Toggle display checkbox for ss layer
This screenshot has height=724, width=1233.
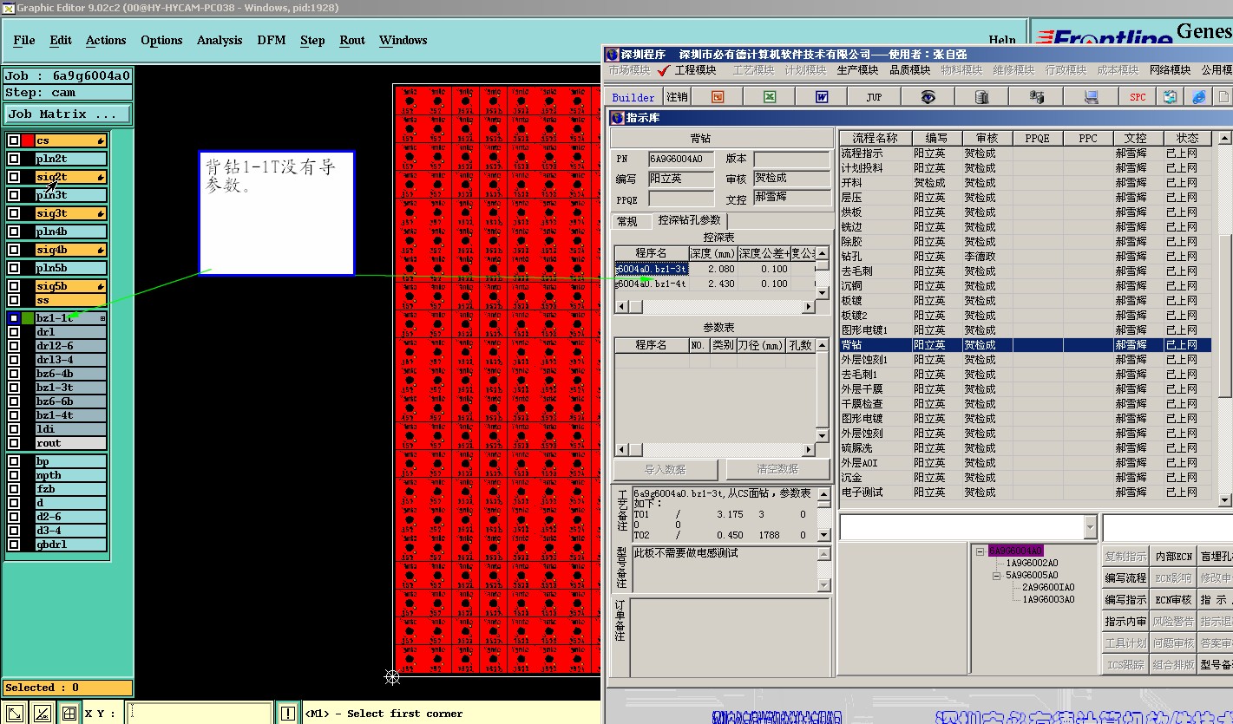point(14,300)
